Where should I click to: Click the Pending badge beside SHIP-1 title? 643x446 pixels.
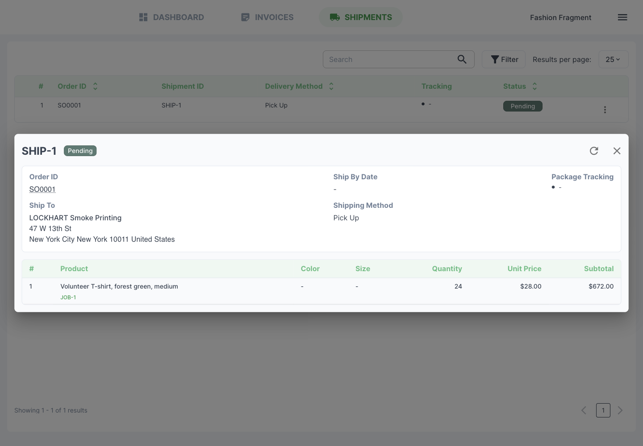coord(80,151)
